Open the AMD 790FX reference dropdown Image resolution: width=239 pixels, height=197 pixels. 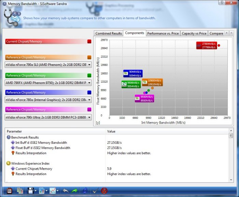coord(48,83)
